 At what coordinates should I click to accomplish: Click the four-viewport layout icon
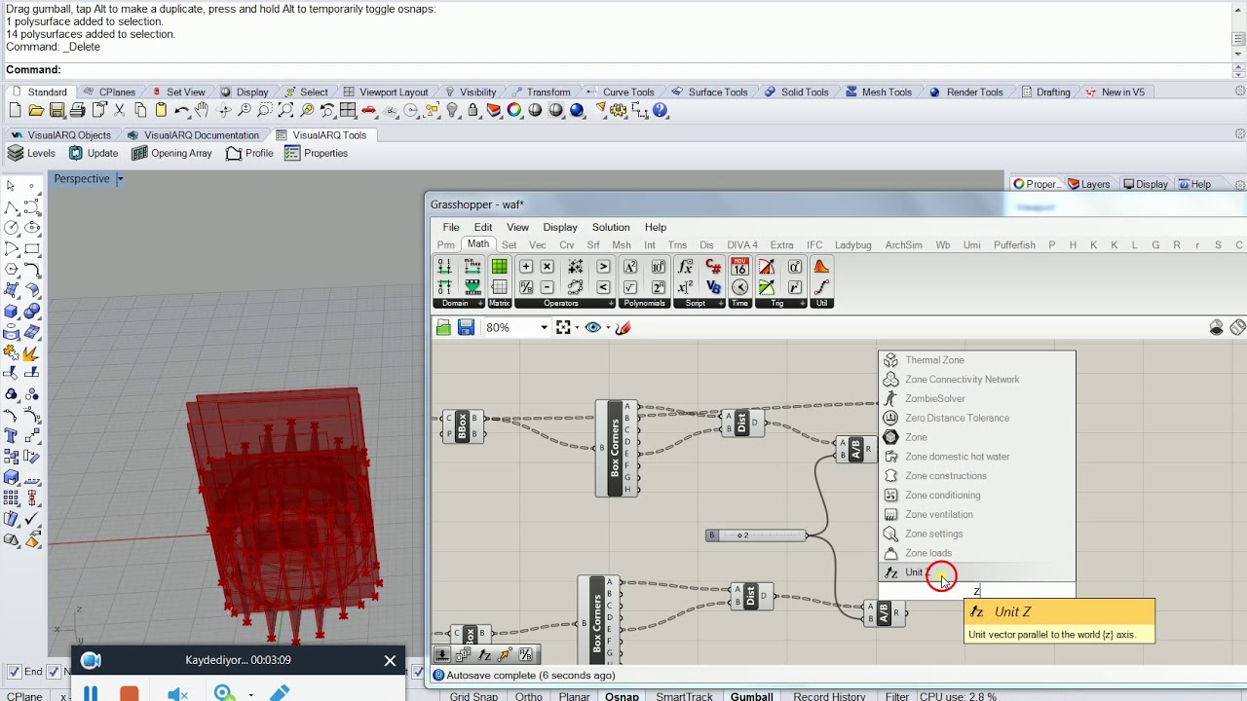pyautogui.click(x=348, y=111)
